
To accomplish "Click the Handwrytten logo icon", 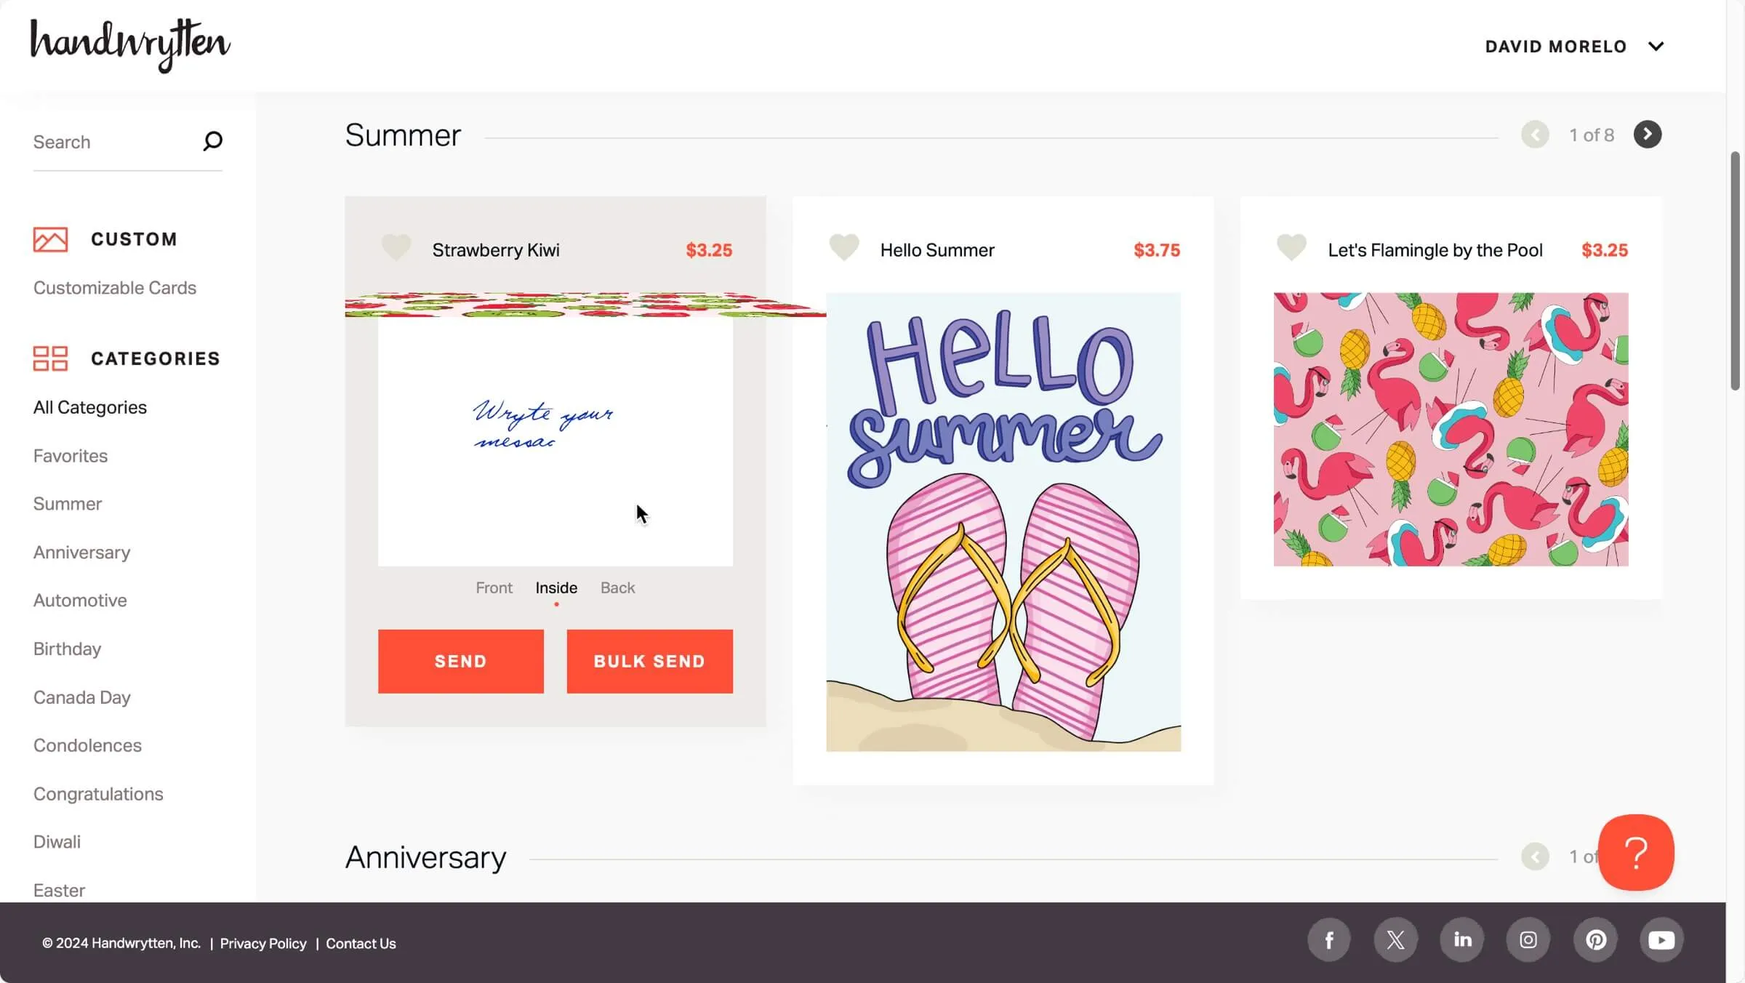I will 131,46.
